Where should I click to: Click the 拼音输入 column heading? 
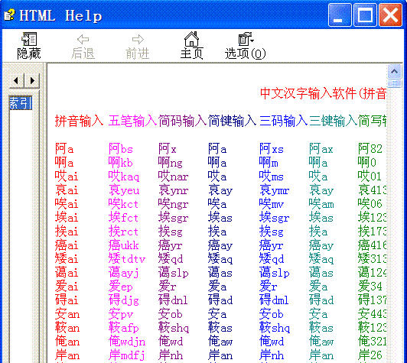coord(79,121)
